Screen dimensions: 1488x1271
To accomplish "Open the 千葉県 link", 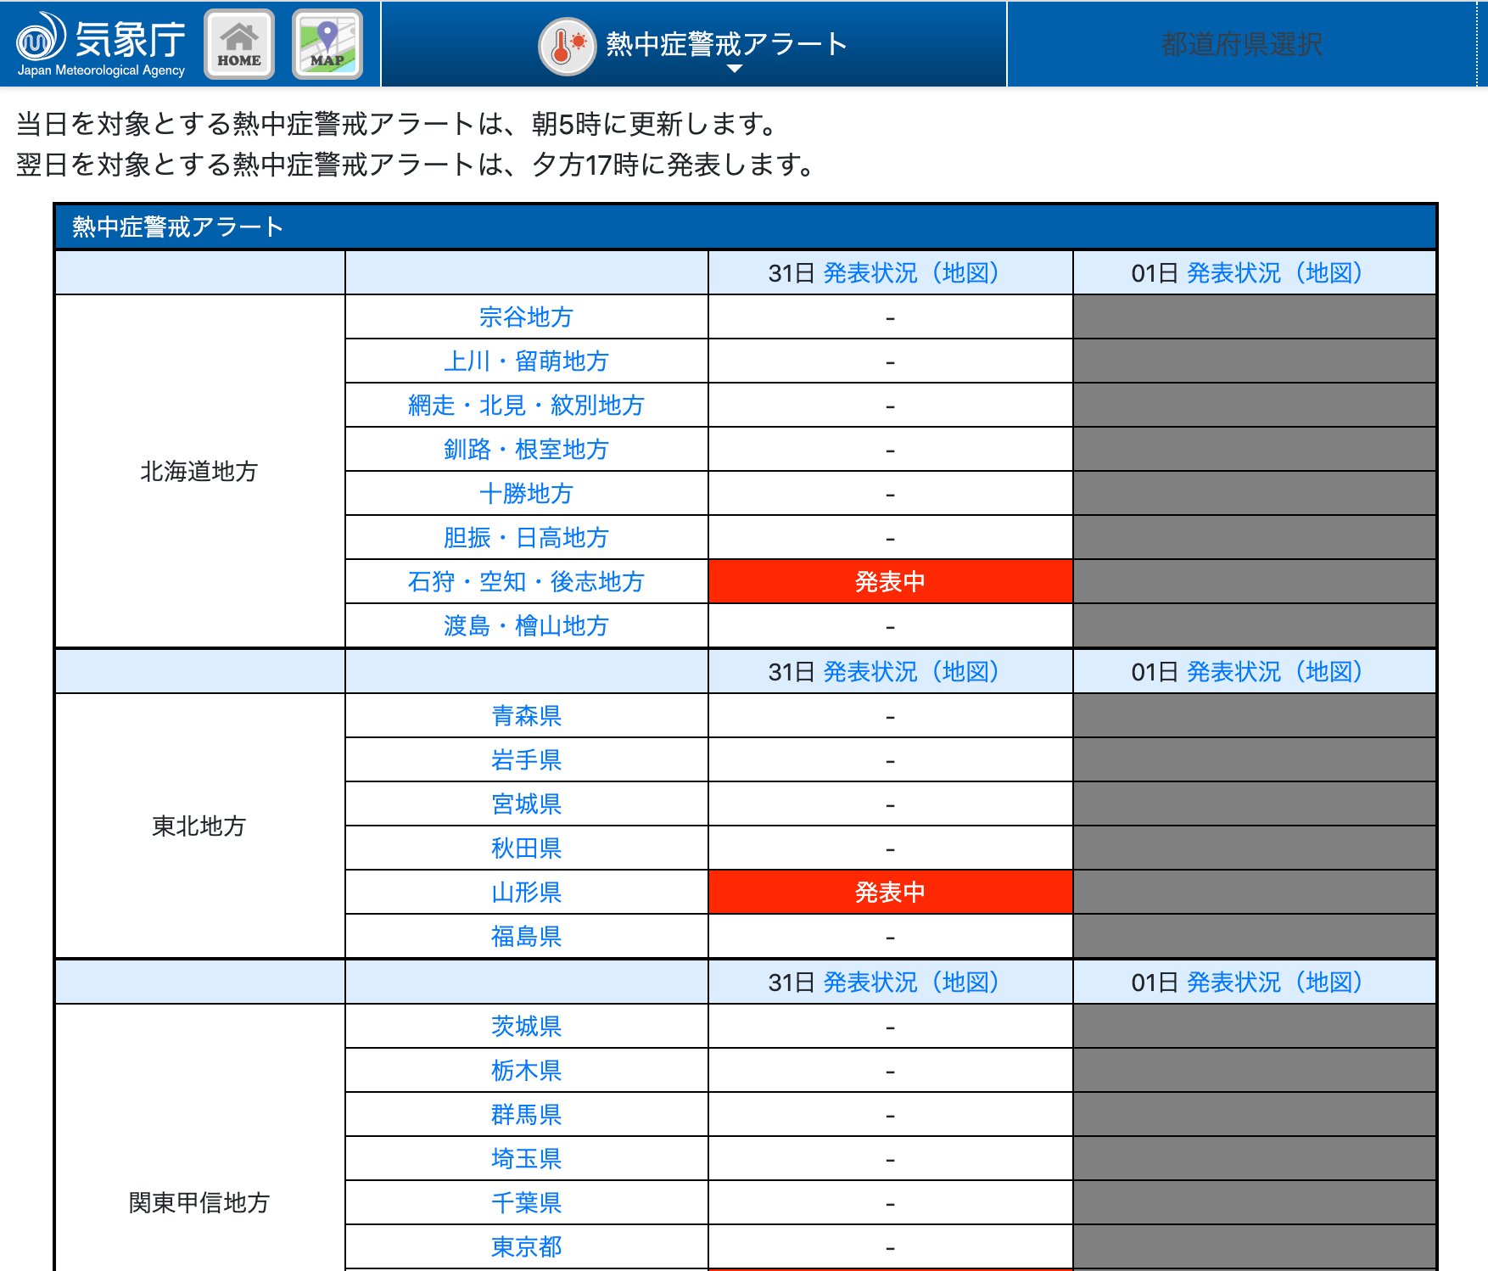I will 526,1203.
